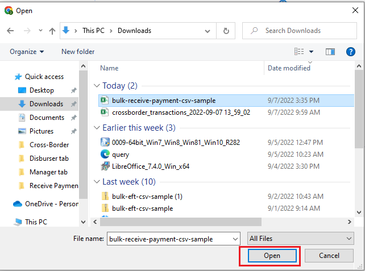Click the Back navigation arrow
This screenshot has width=365, height=271.
tap(10, 31)
